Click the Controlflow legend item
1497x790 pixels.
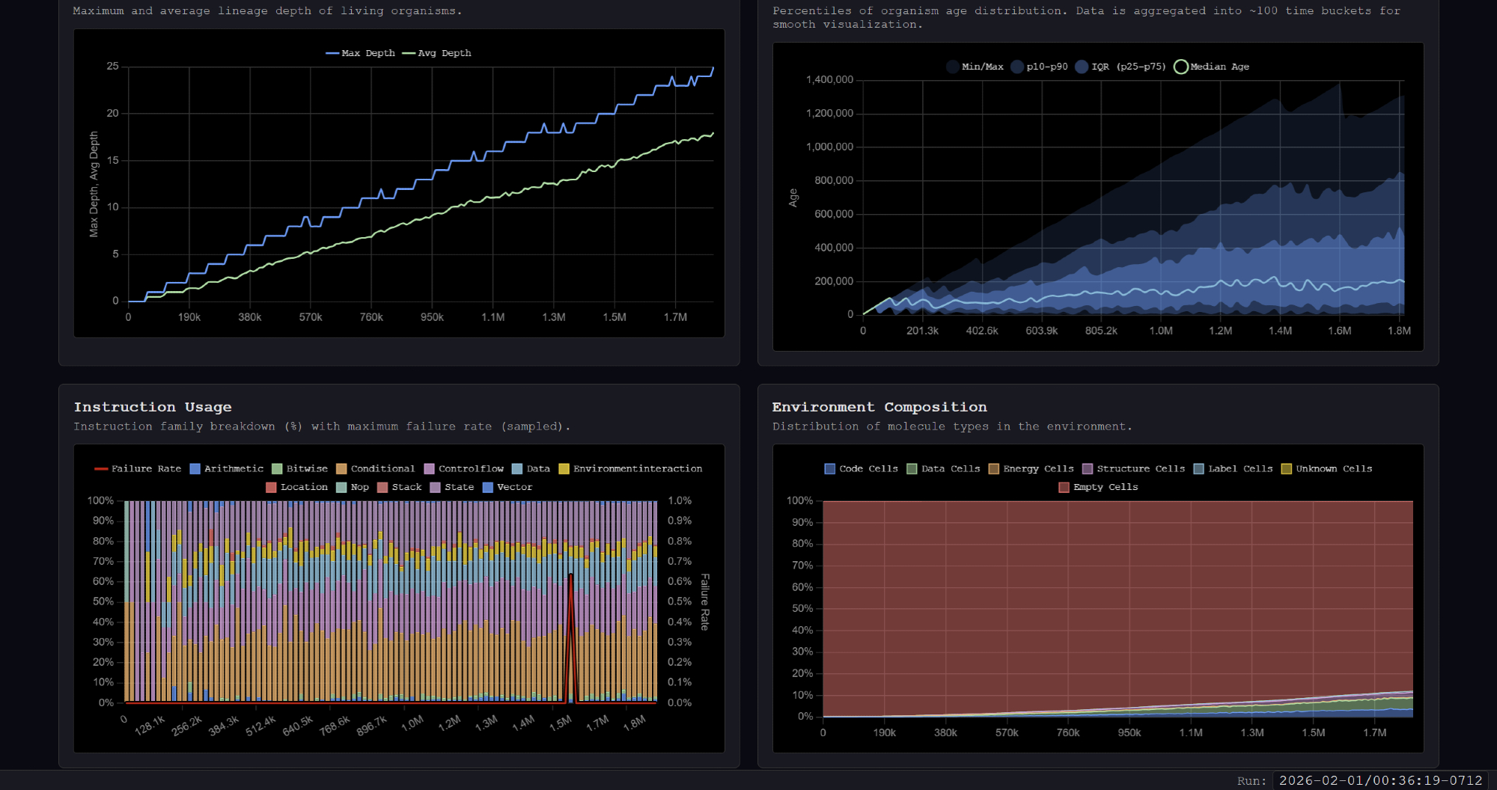coord(463,469)
